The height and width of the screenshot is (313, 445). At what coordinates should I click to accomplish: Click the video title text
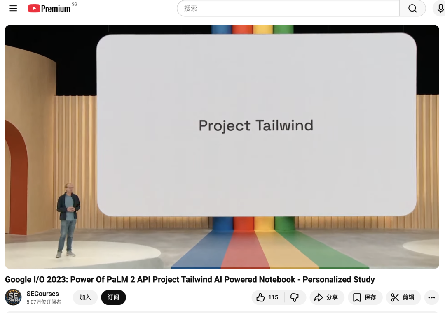(190, 279)
